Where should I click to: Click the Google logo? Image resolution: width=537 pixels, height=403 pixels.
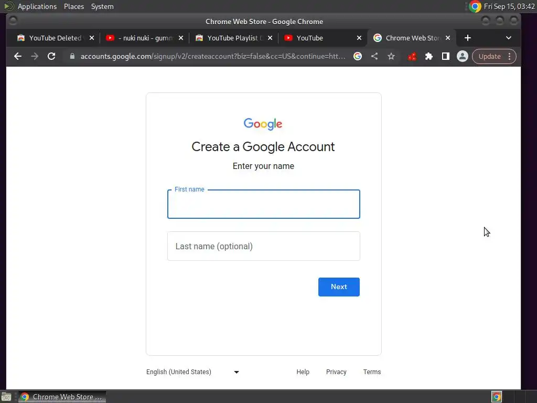[263, 124]
